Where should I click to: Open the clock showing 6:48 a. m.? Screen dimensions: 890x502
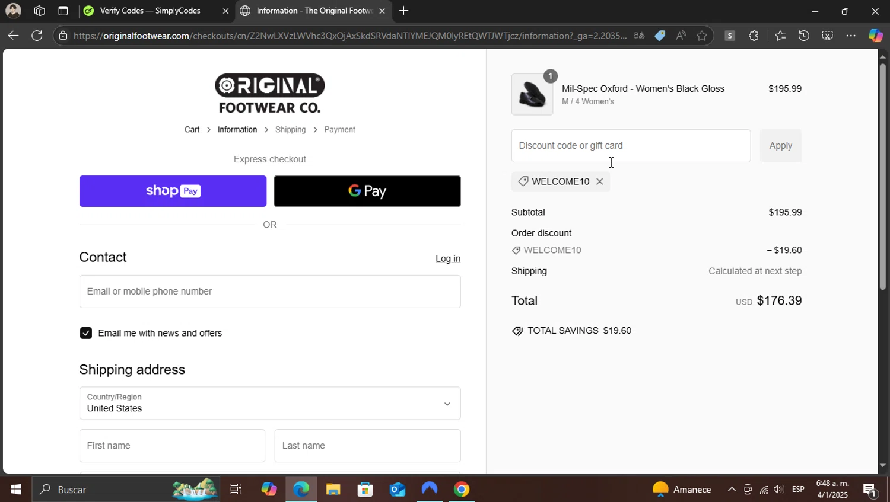(832, 490)
